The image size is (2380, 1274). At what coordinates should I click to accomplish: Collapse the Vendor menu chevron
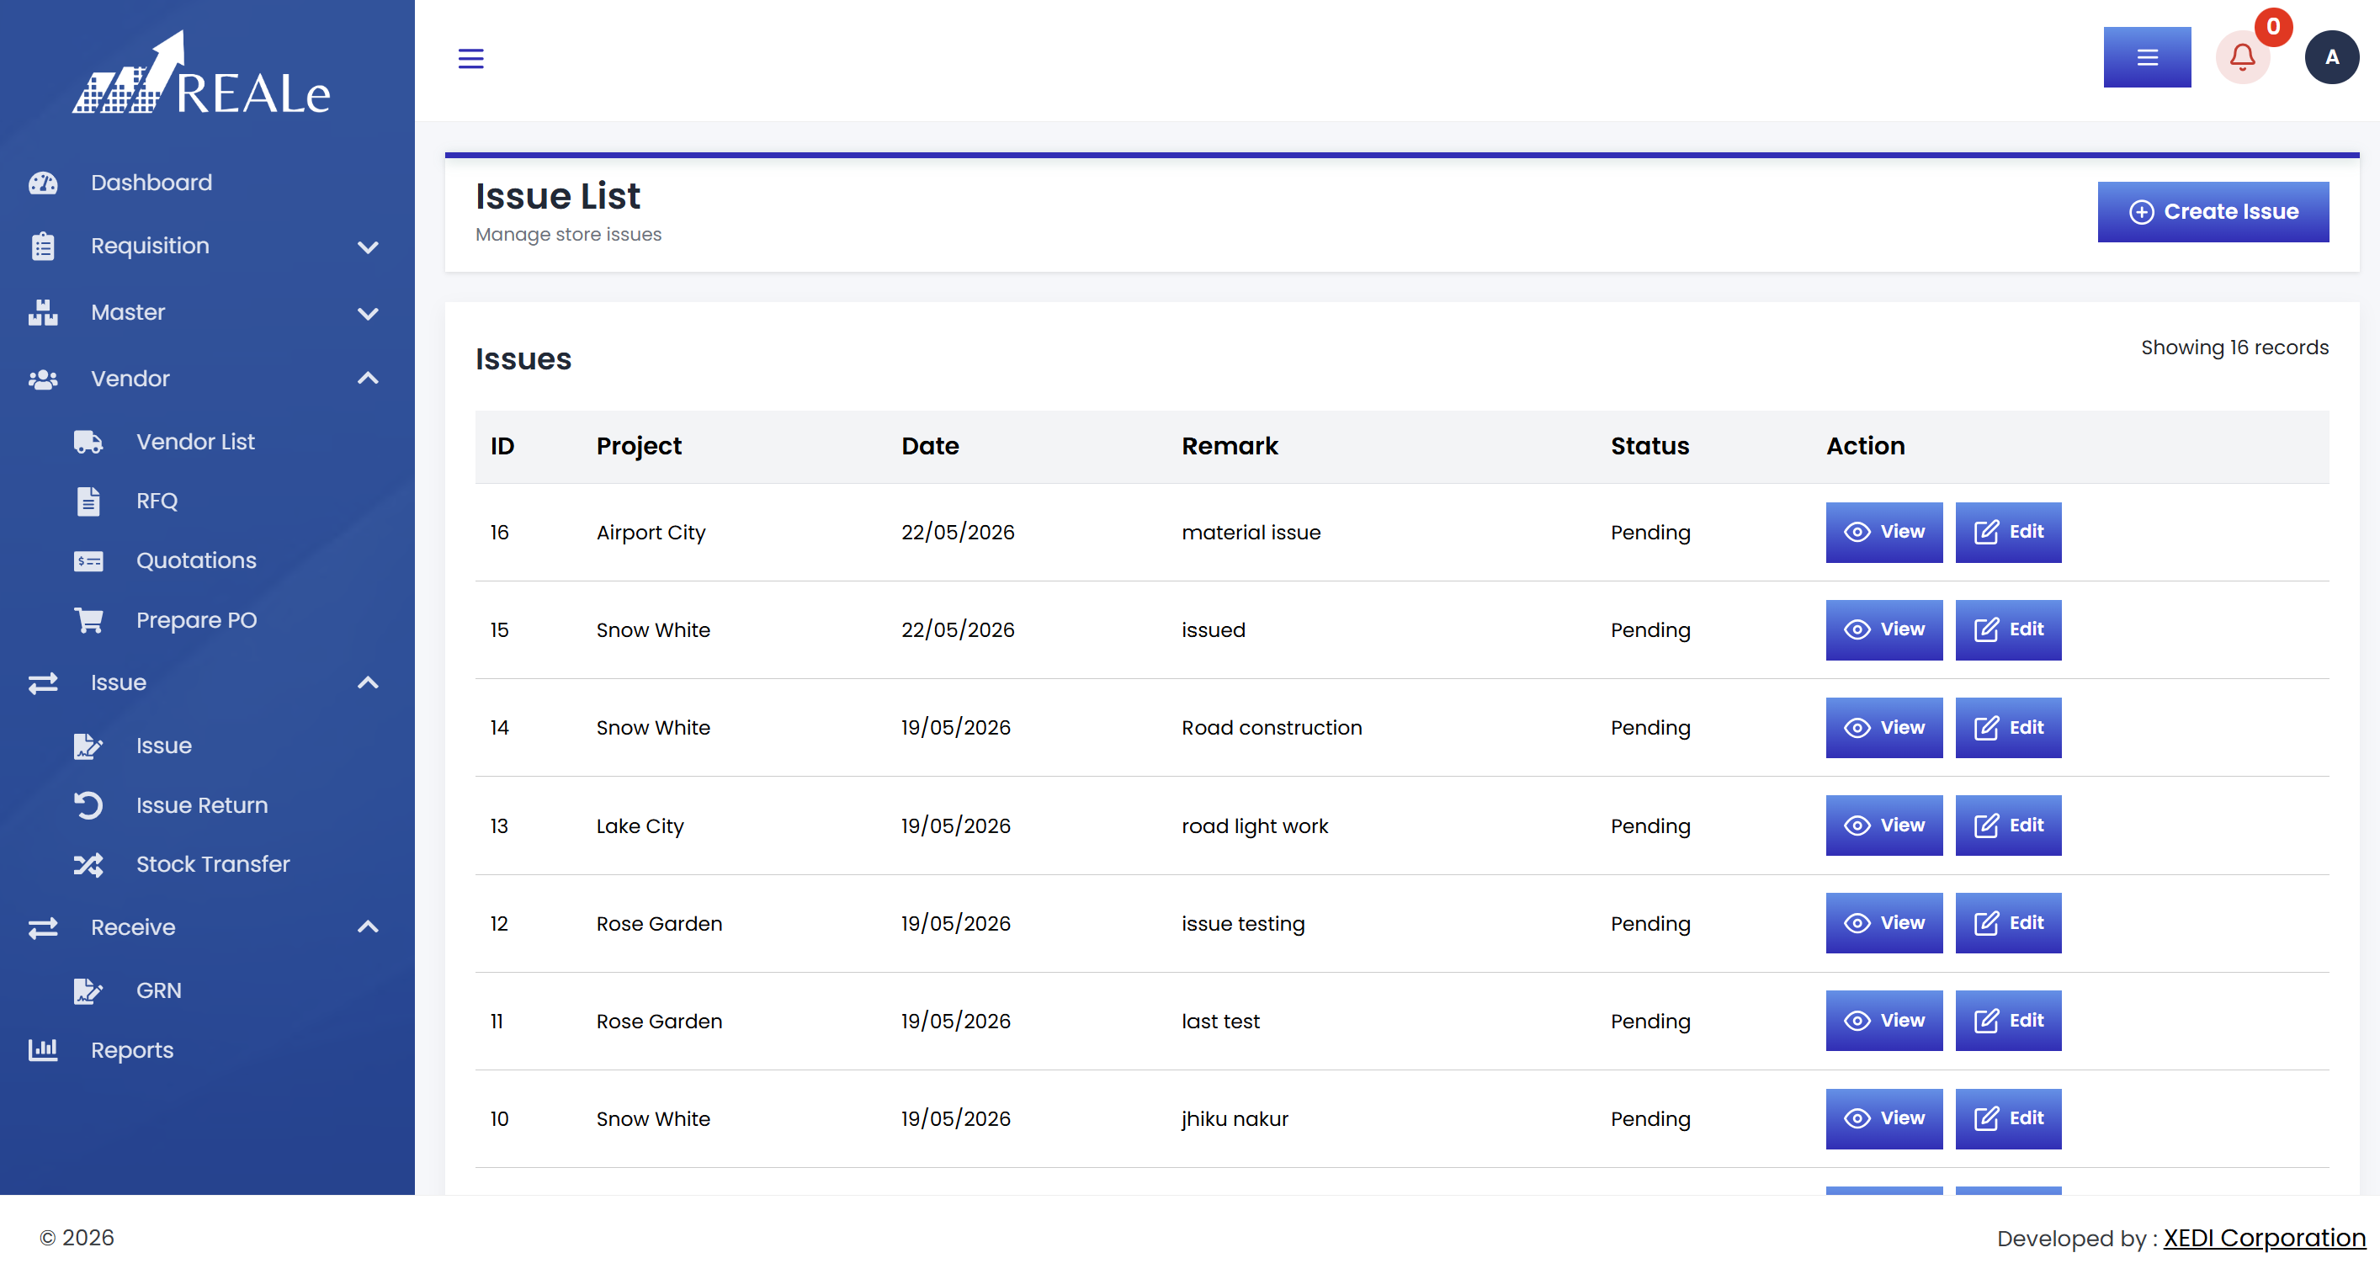368,378
